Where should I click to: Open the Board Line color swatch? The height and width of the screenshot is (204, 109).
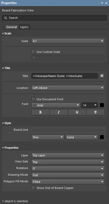(102, 137)
